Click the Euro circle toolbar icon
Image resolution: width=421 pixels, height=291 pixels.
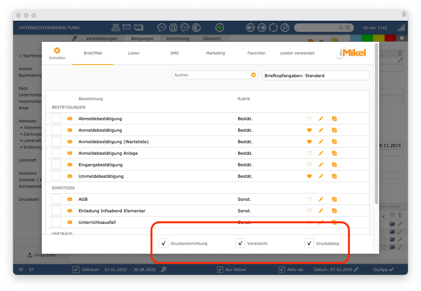196,27
